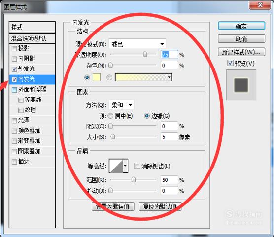Enable the 颜色叠加 color overlay checkbox
The image size is (274, 237).
(x=14, y=131)
